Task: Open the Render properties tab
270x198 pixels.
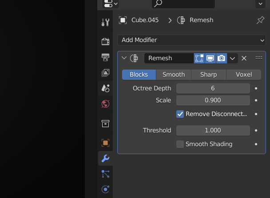Action: [x=105, y=41]
